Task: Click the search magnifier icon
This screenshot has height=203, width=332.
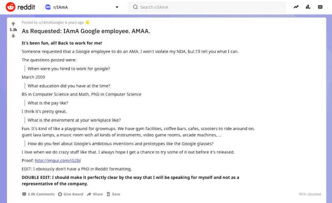Action: 135,7
